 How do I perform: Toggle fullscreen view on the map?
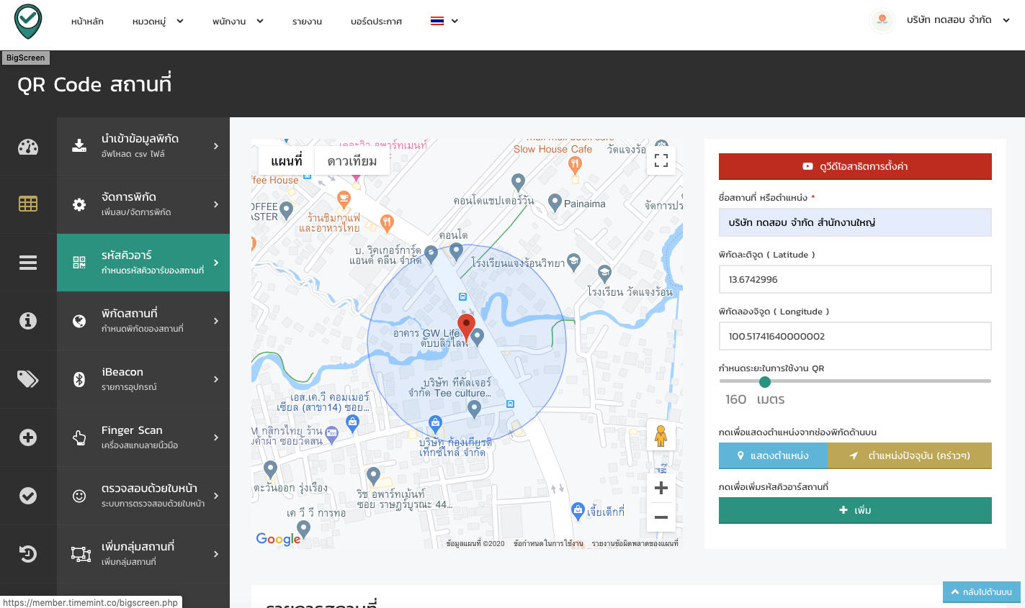661,160
